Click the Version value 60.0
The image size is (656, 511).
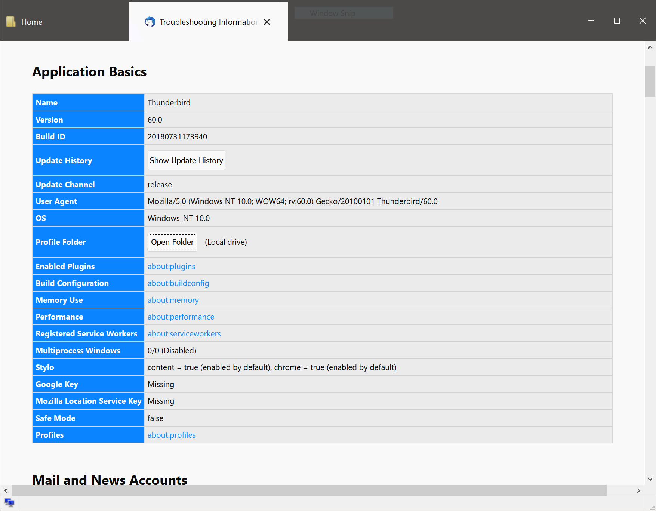[x=155, y=120]
